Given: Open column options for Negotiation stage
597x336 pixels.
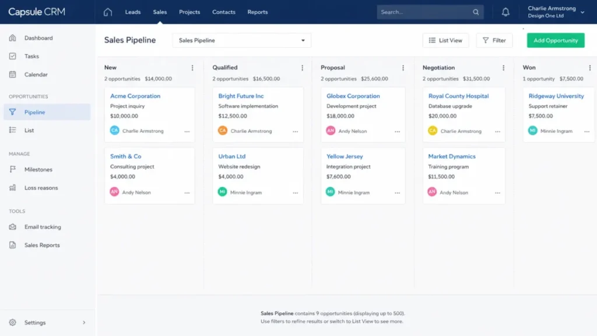Looking at the screenshot, I should [503, 68].
